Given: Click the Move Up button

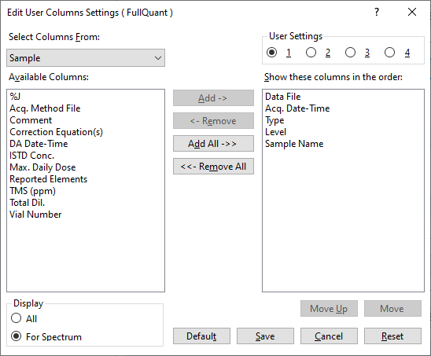Looking at the screenshot, I should (x=329, y=309).
